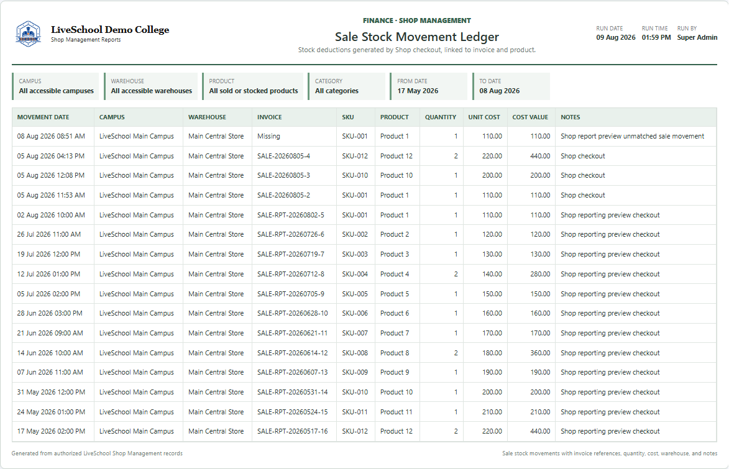Click movement date 05 Aug 2026 04:13 PM
Viewport: 729px width, 469px height.
coord(51,156)
